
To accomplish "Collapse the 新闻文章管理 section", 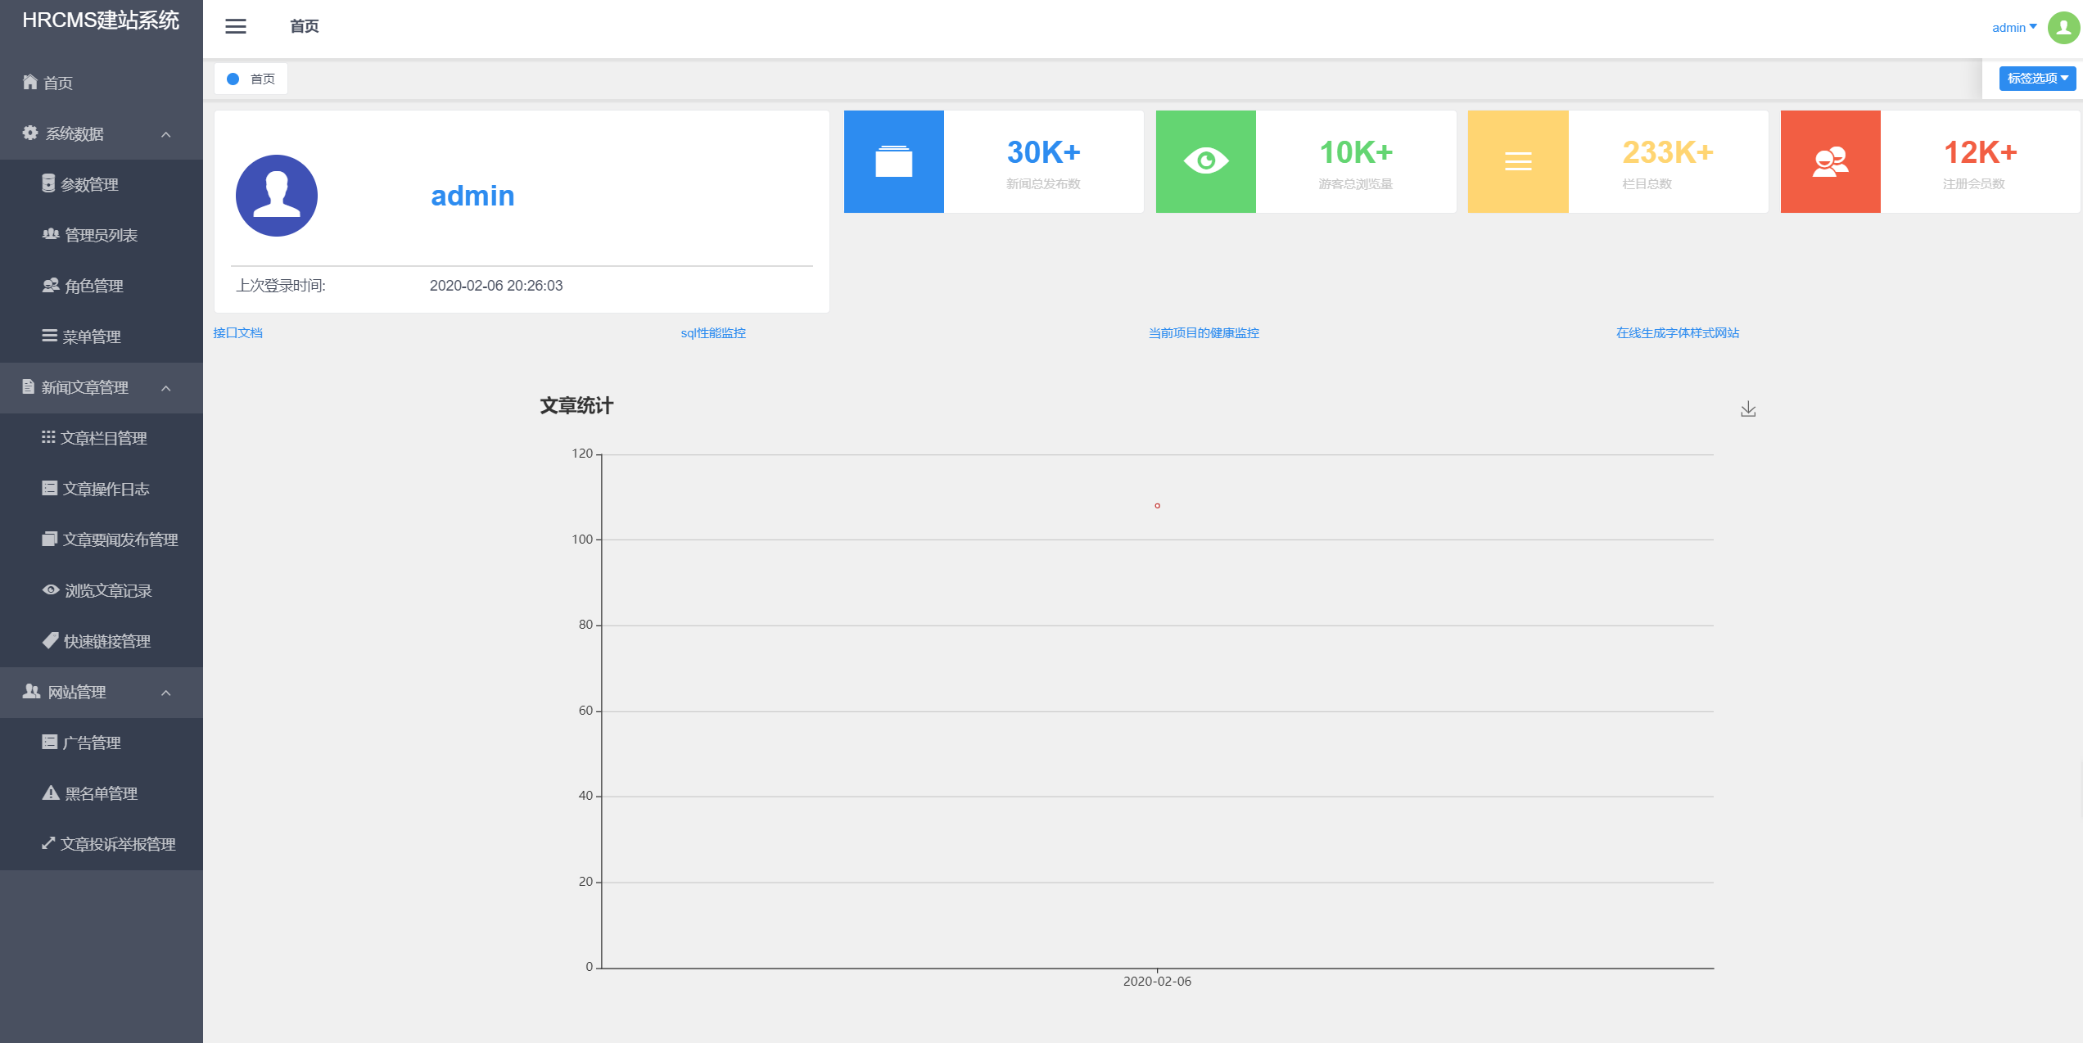I will pos(167,387).
